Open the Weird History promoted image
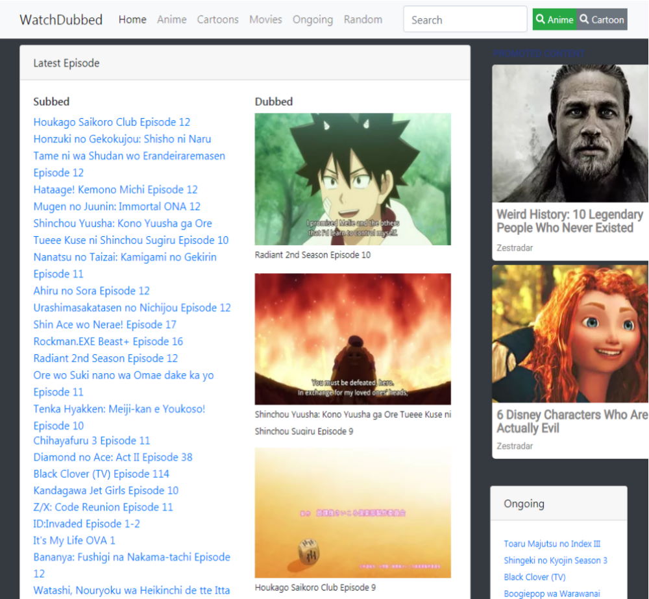This screenshot has height=599, width=649. (570, 133)
